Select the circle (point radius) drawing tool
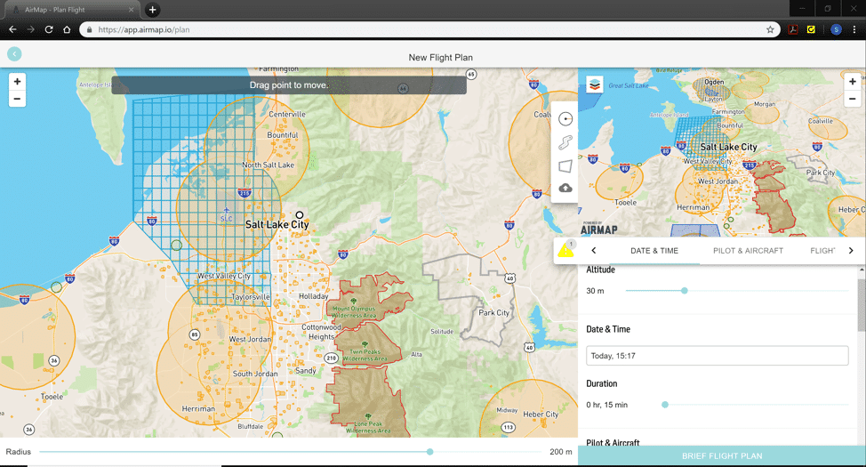Viewport: 866px width, 467px height. click(565, 119)
